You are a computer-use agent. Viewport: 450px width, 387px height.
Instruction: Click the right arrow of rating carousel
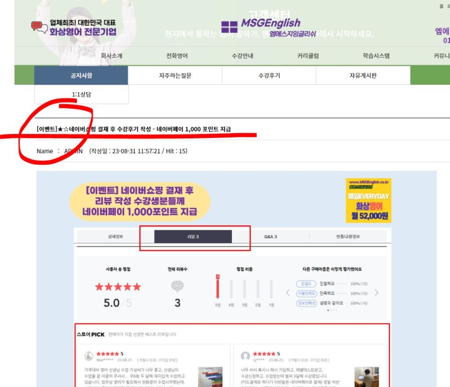376,293
